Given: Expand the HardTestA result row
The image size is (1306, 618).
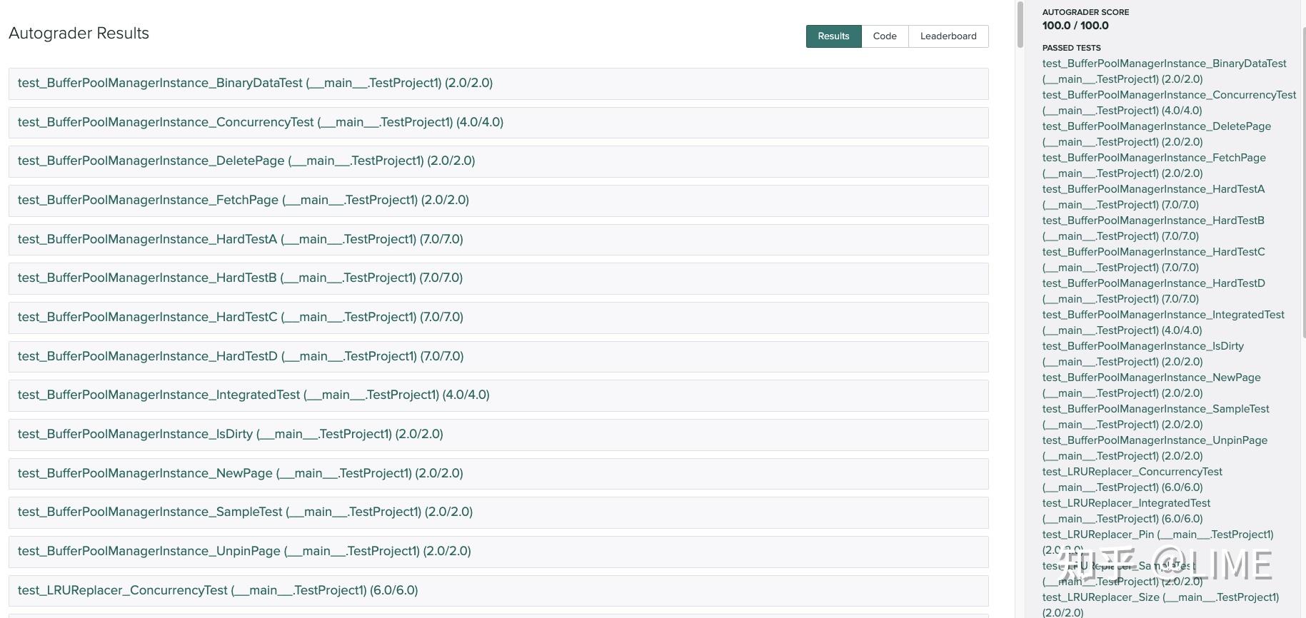Looking at the screenshot, I should (498, 240).
